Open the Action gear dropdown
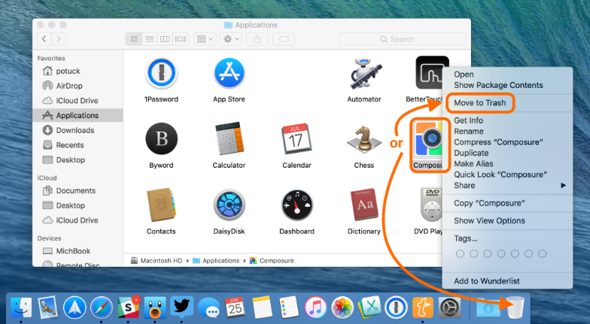 tap(230, 38)
